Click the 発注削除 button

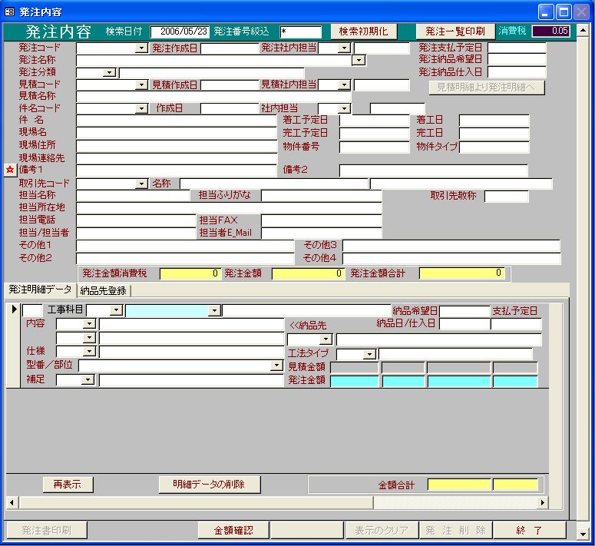click(x=456, y=531)
